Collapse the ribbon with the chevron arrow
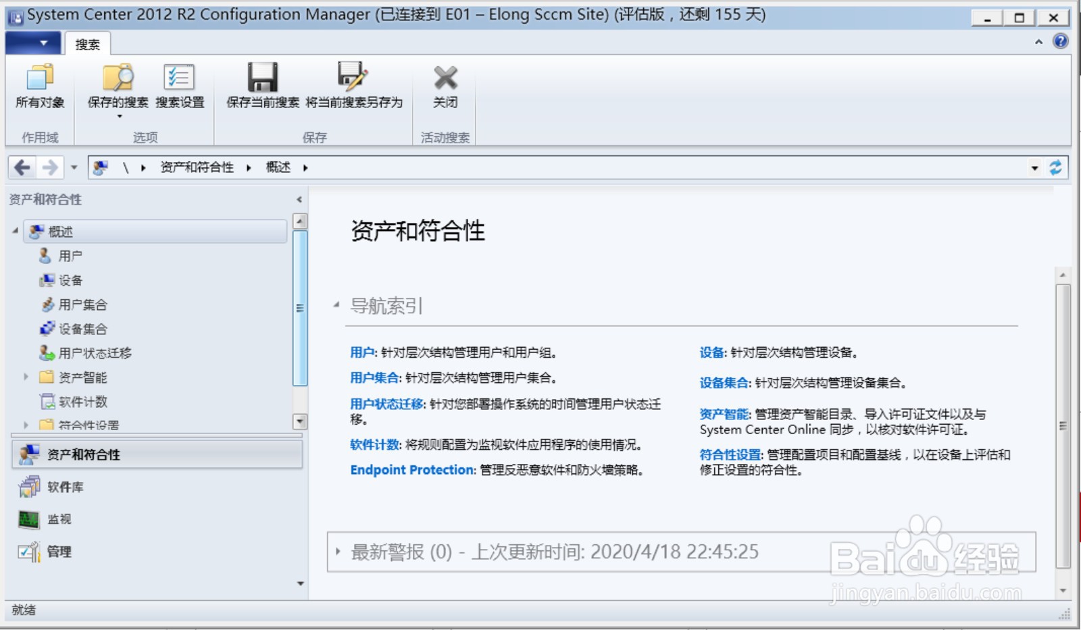This screenshot has height=630, width=1081. pos(1038,42)
